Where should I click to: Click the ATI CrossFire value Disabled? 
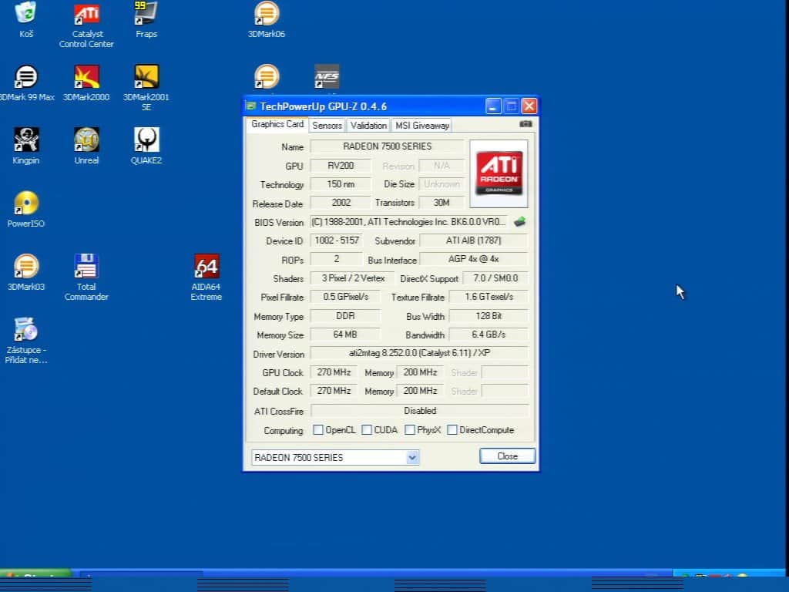pyautogui.click(x=419, y=411)
